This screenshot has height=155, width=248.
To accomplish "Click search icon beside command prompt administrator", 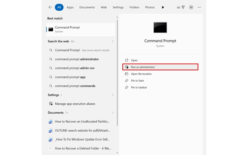I will click(x=51, y=59).
